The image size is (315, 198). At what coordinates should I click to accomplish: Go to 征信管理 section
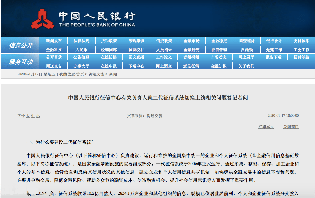[x=219, y=50]
